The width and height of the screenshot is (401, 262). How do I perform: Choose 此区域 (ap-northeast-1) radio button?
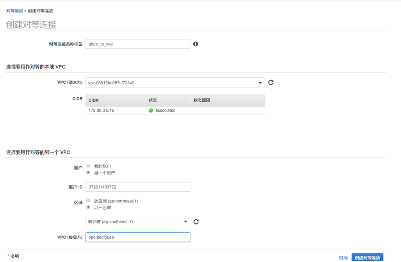coord(88,201)
